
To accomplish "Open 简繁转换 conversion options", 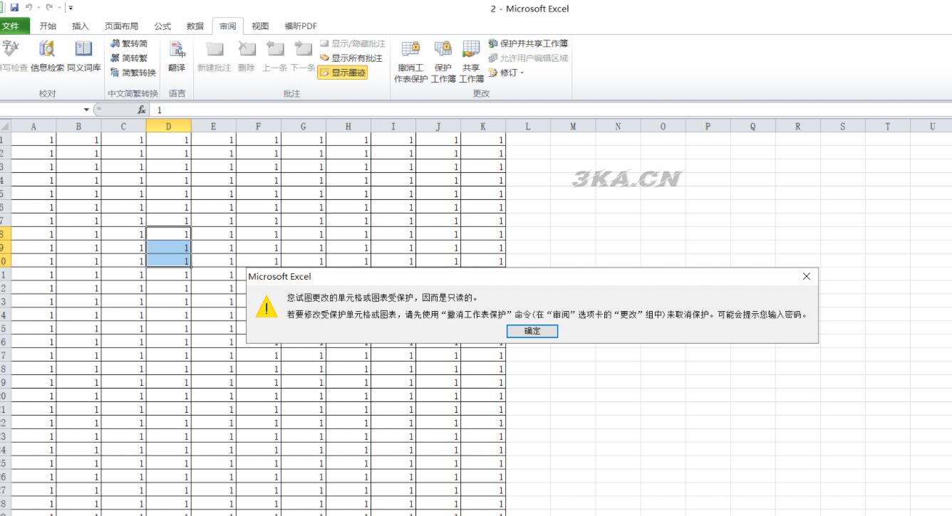I will 133,73.
